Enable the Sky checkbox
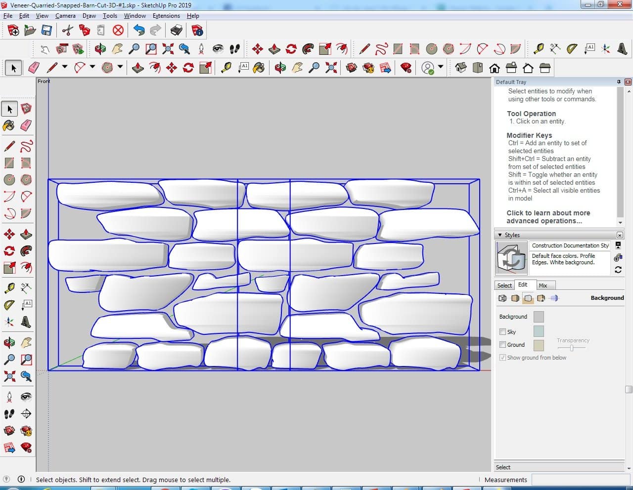This screenshot has width=633, height=490. 503,332
